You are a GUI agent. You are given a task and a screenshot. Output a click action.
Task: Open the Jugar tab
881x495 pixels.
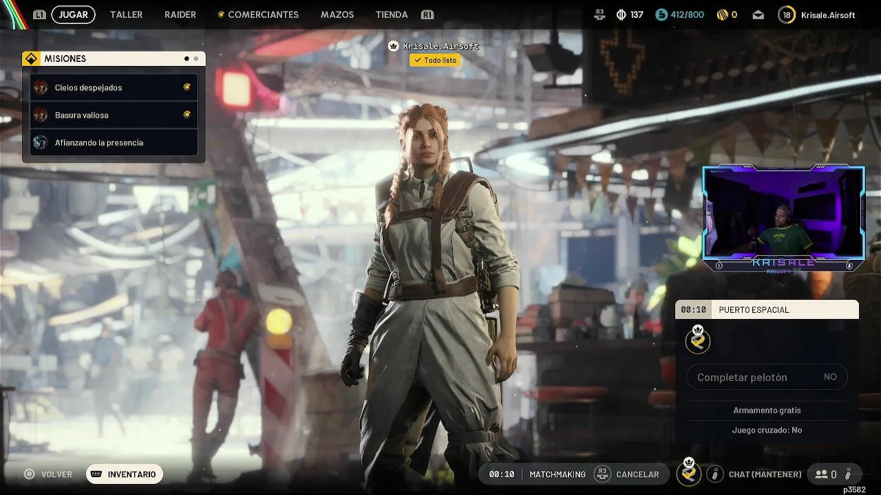click(x=73, y=14)
